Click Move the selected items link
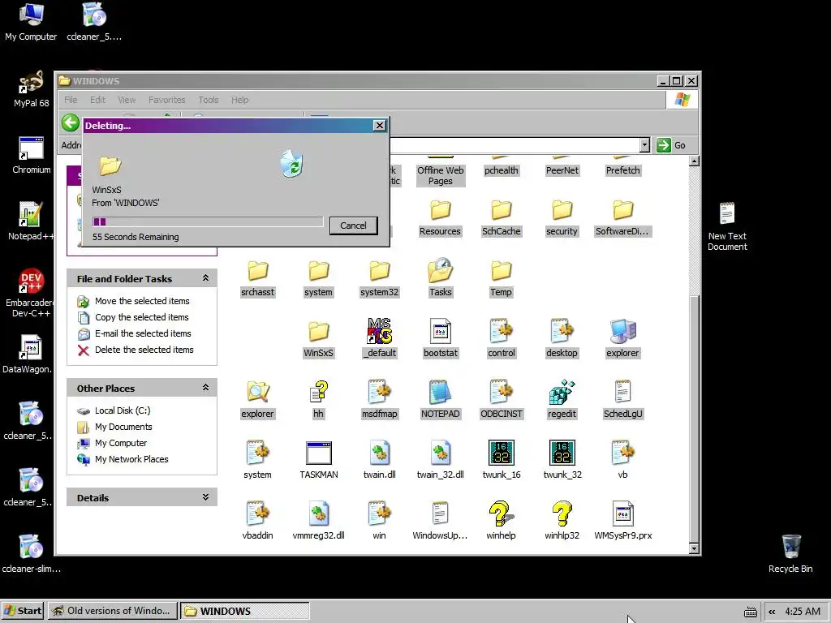Screen dimensions: 831x623 [x=142, y=301]
